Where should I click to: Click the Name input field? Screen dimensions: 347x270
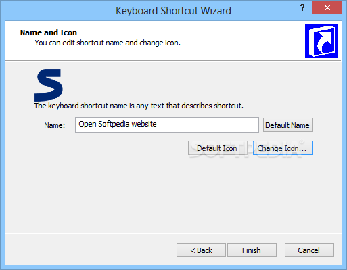coord(167,125)
